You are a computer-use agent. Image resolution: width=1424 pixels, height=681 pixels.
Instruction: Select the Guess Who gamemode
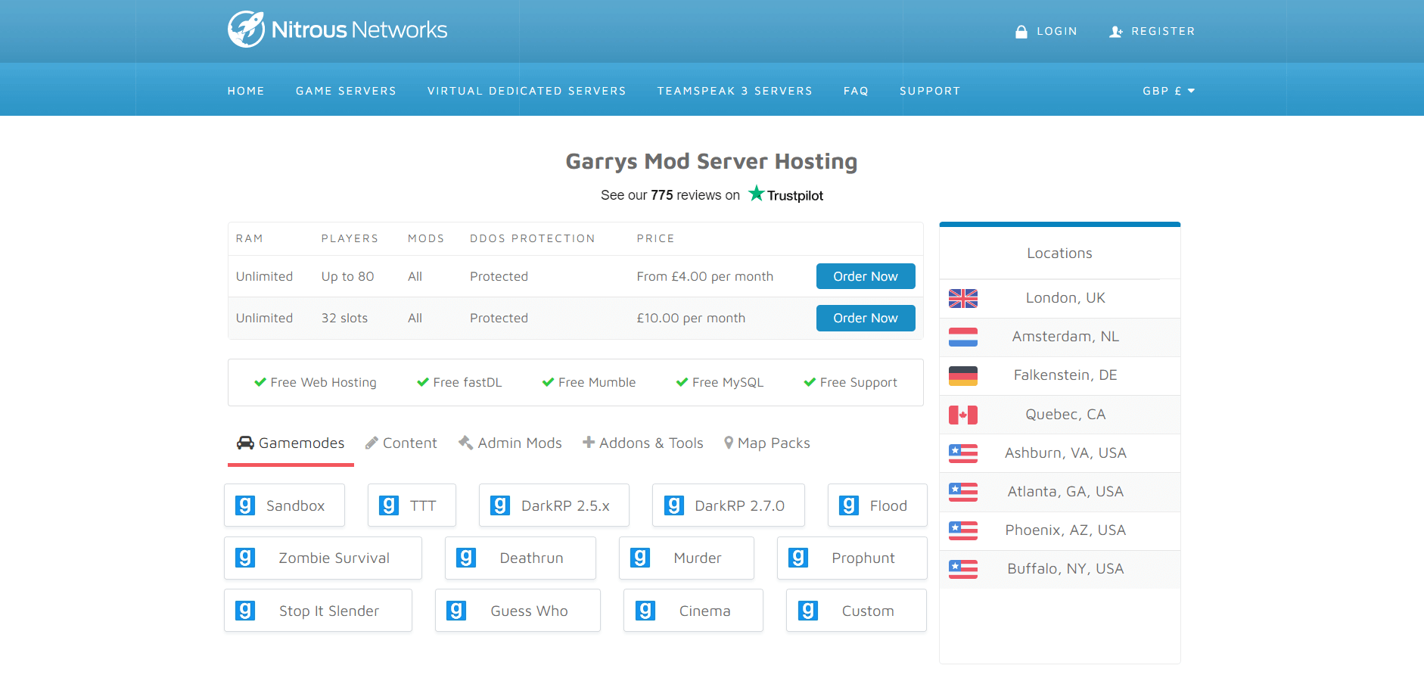click(518, 611)
